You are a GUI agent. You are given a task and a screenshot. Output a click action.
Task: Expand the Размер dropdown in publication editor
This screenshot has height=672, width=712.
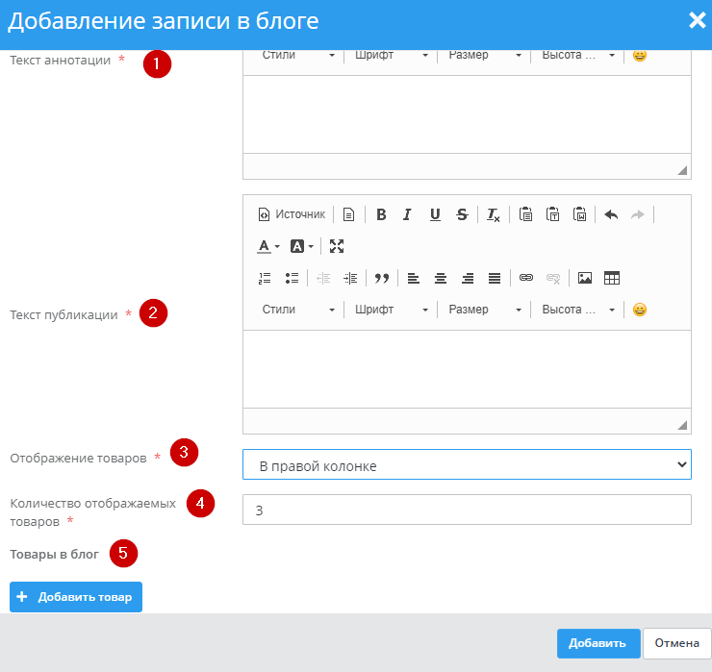(x=484, y=310)
